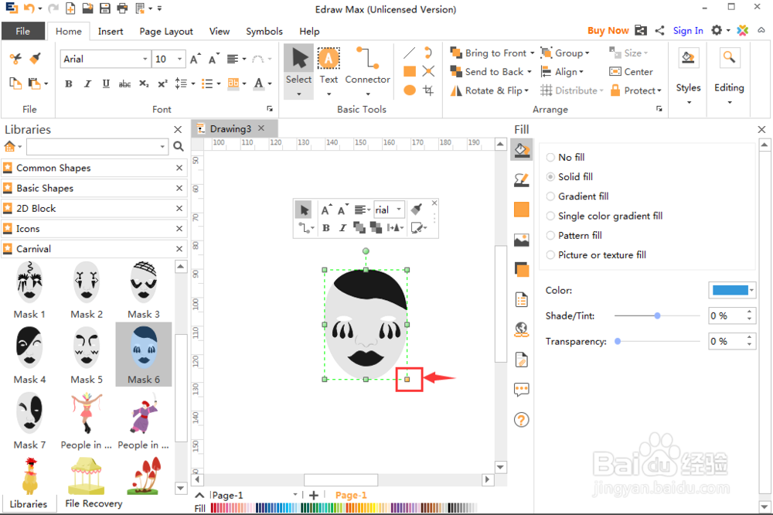Open the font name Arial dropdown

coord(145,60)
